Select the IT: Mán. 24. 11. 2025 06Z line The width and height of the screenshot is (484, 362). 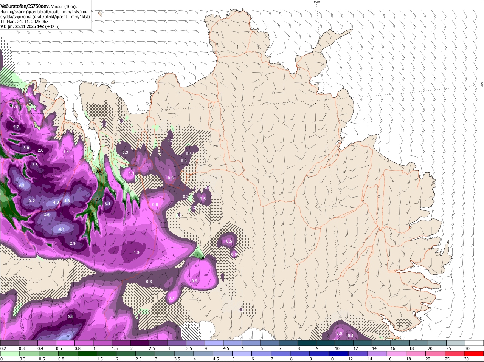point(25,22)
